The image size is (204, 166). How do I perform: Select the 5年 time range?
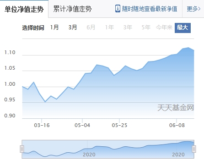(146, 28)
